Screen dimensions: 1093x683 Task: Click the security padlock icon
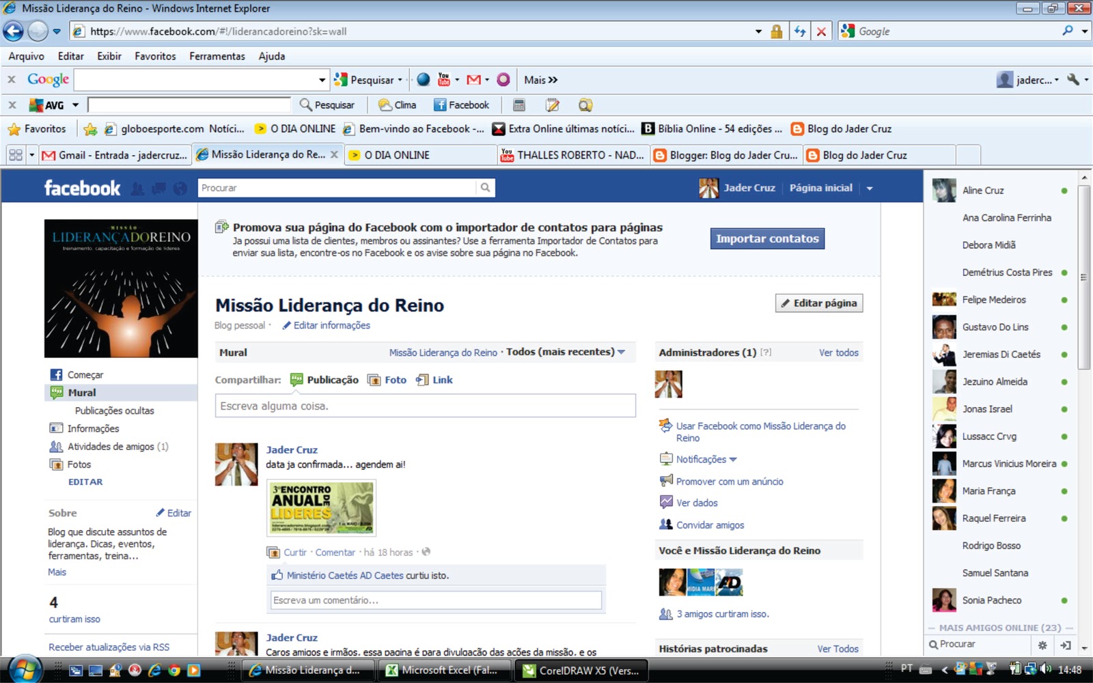776,31
